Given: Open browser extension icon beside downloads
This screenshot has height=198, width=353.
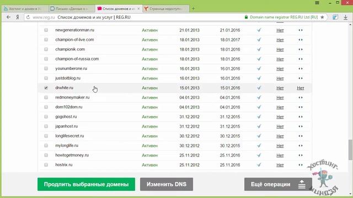Looking at the screenshot, I should (x=335, y=17).
